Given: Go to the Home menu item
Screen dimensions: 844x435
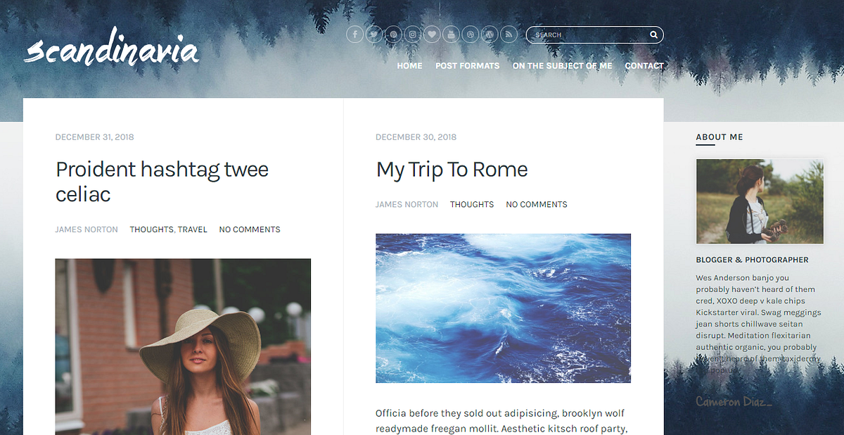Looking at the screenshot, I should pos(409,65).
